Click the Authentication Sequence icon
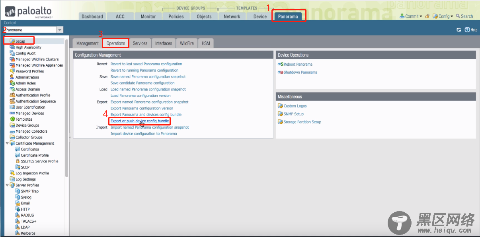The width and height of the screenshot is (480, 237). point(12,101)
